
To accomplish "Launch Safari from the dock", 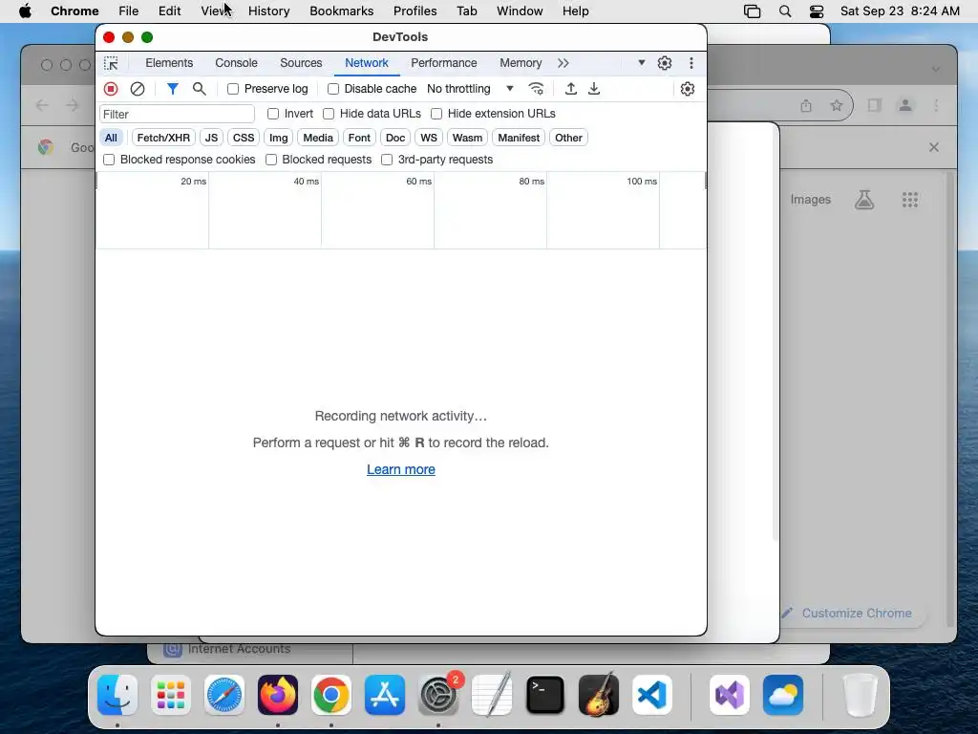I will coord(224,695).
